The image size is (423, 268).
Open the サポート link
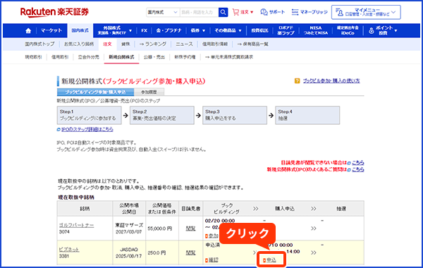[277, 12]
